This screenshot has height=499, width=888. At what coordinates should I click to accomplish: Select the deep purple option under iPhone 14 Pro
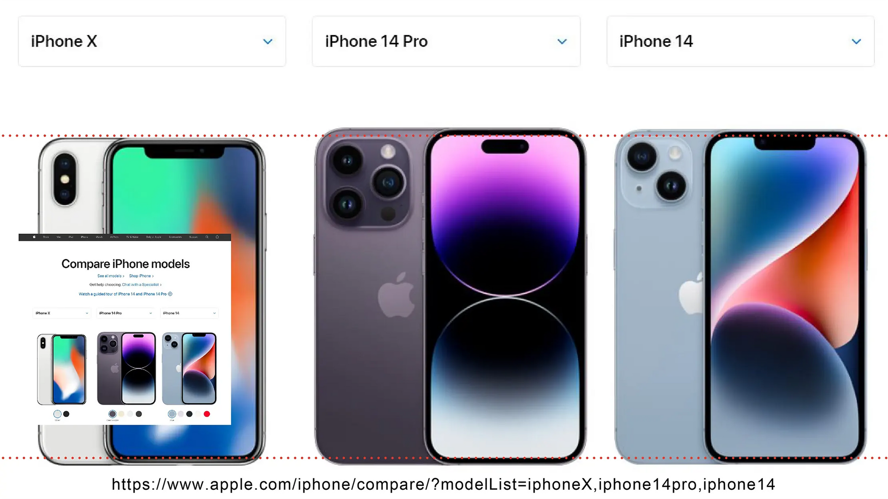click(x=112, y=414)
